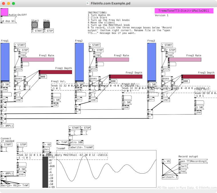
Task: Click the bang circle under Freq2 'r START'
Action: tap(91, 50)
